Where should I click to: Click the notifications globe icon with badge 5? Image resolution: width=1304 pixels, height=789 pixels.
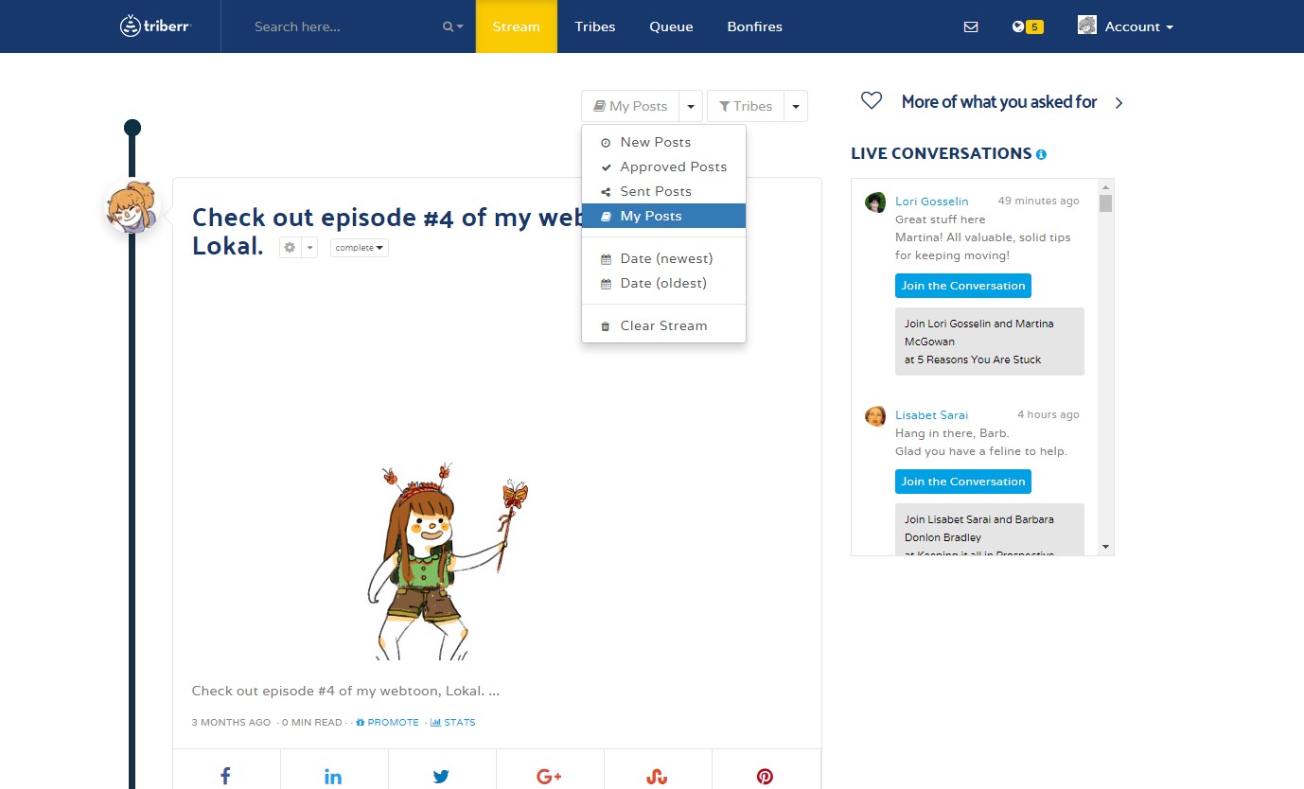pyautogui.click(x=1026, y=26)
